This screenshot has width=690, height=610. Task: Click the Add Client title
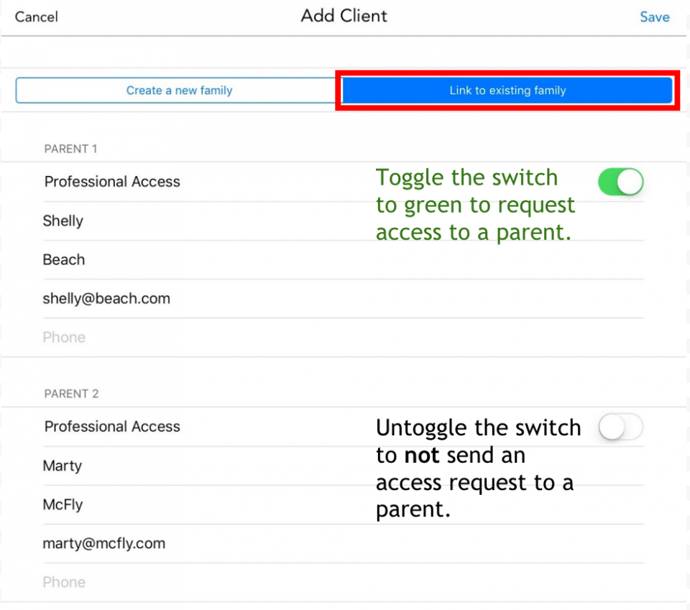click(x=344, y=16)
